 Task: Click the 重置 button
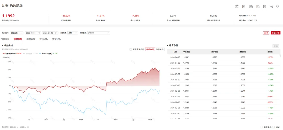[266, 33]
